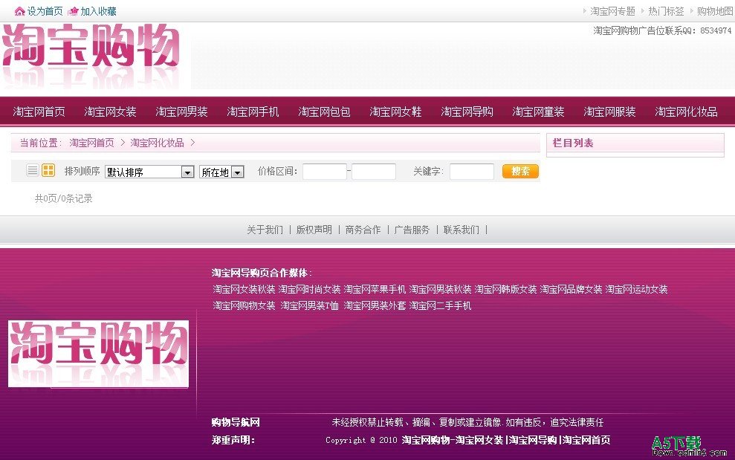Open 版权声明 footer link
Image resolution: width=735 pixels, height=460 pixels.
pyautogui.click(x=314, y=230)
